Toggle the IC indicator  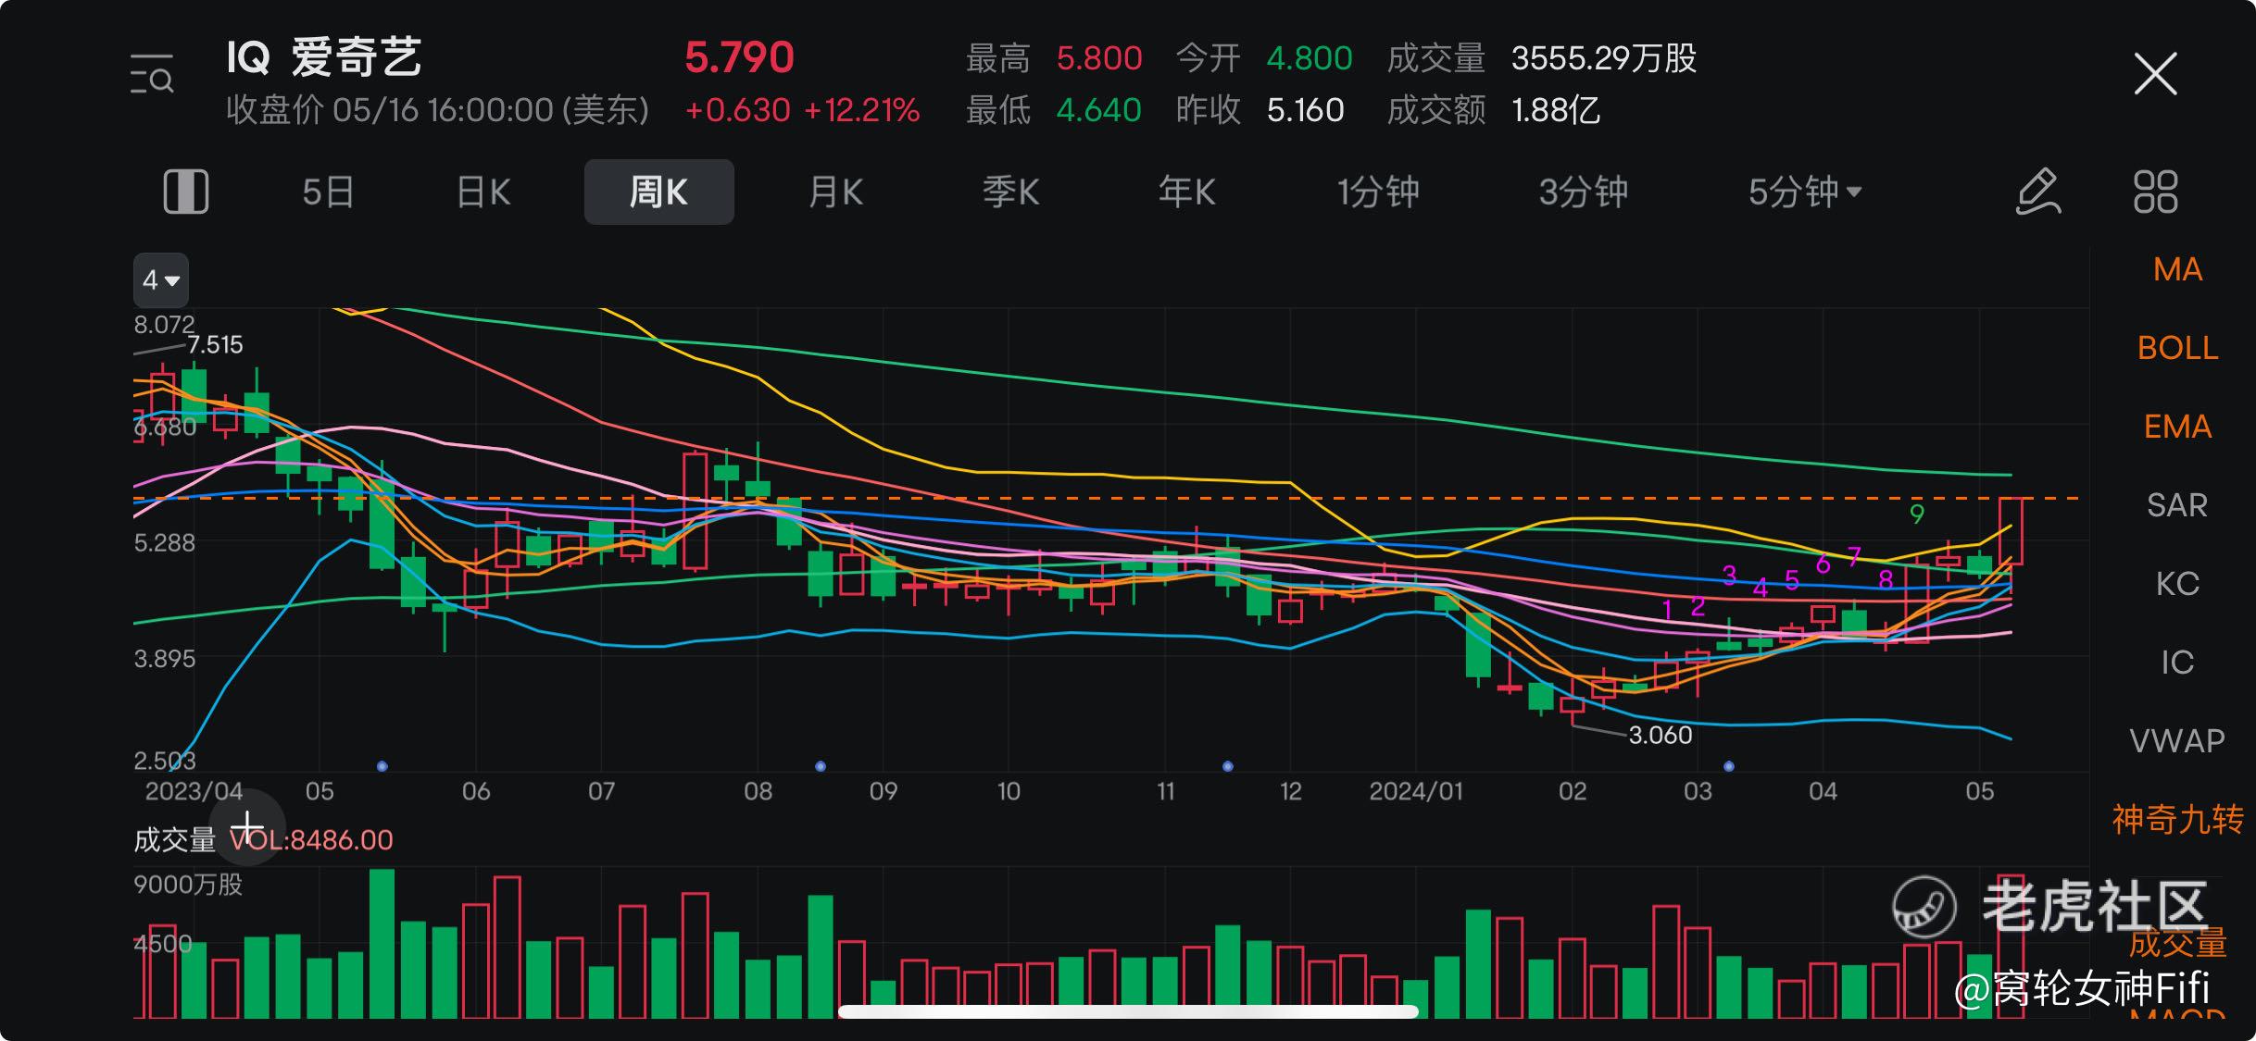click(x=2177, y=663)
